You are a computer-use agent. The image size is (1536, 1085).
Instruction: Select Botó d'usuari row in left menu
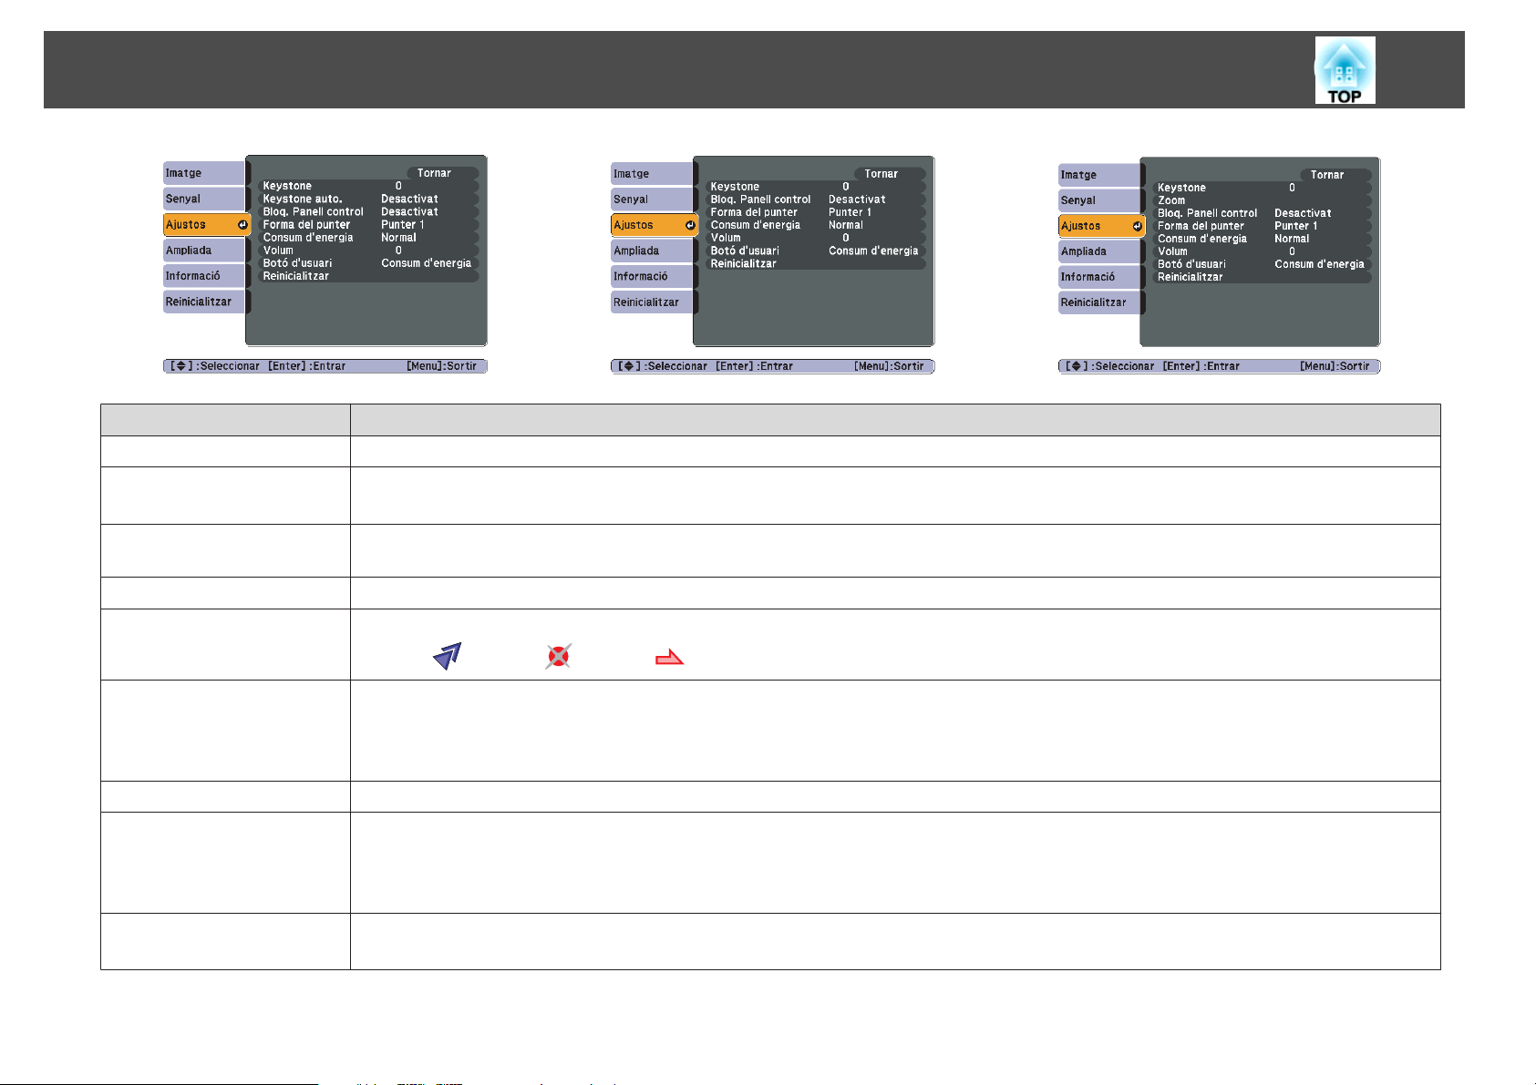coord(368,263)
